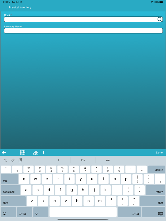Tap the y key
Viewport: 166px width, 221px height.
81,179
